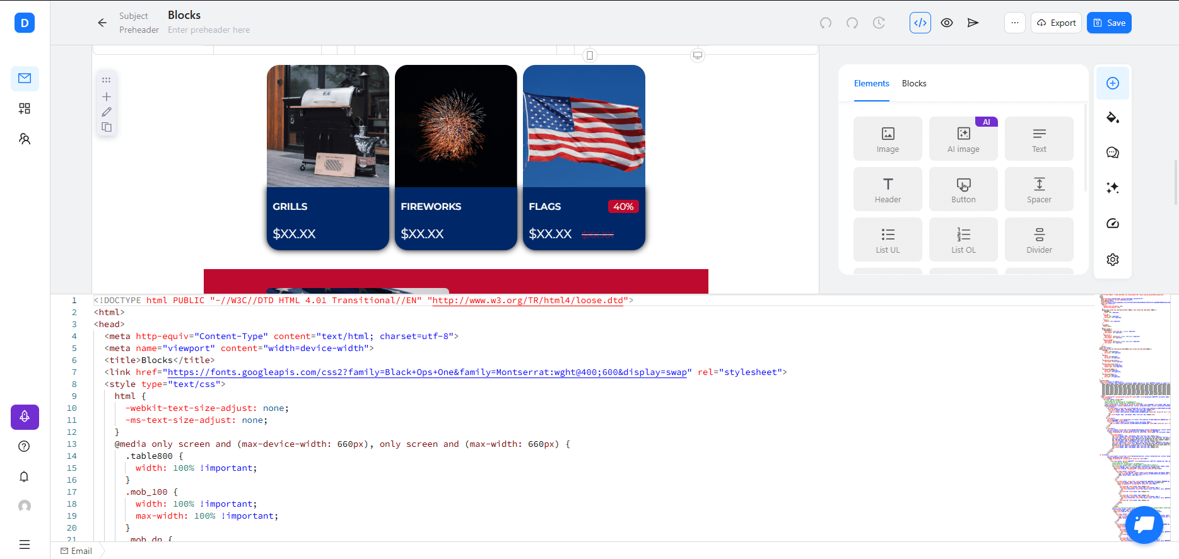Click the GRILLS product image
Screen dimensions: 1179x559
[x=328, y=126]
